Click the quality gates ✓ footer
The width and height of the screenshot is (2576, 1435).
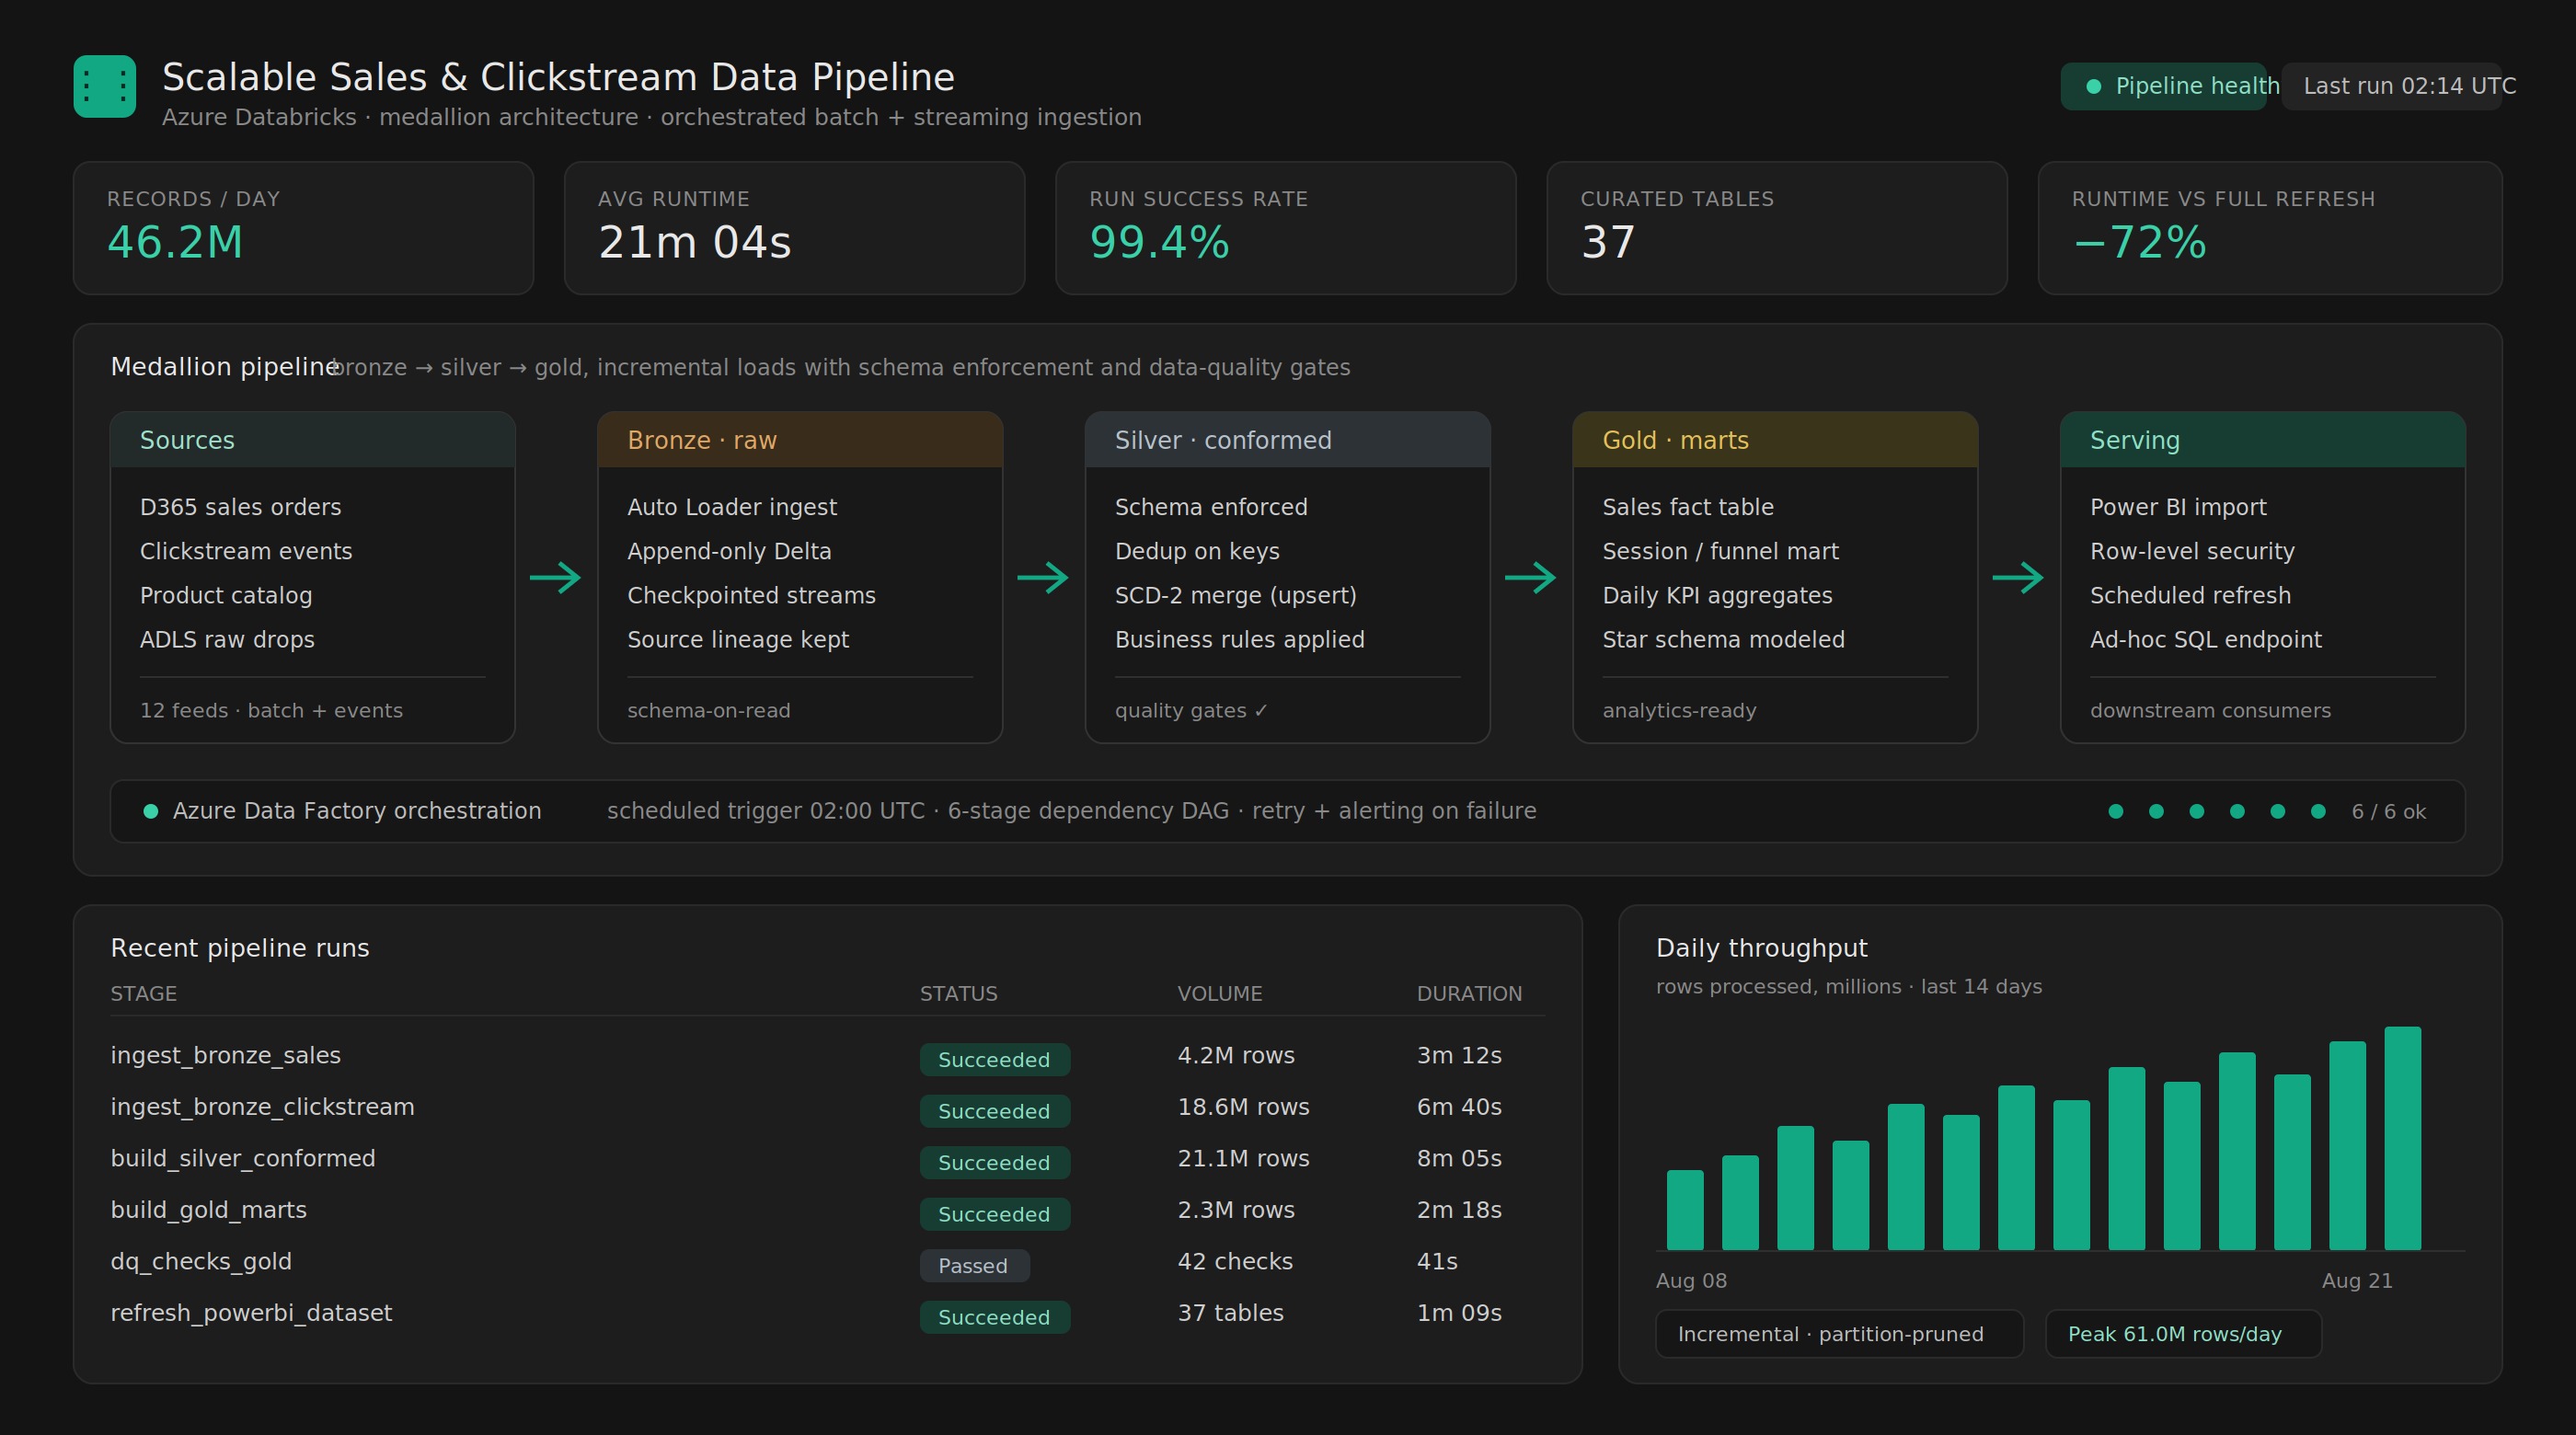pyautogui.click(x=1191, y=710)
